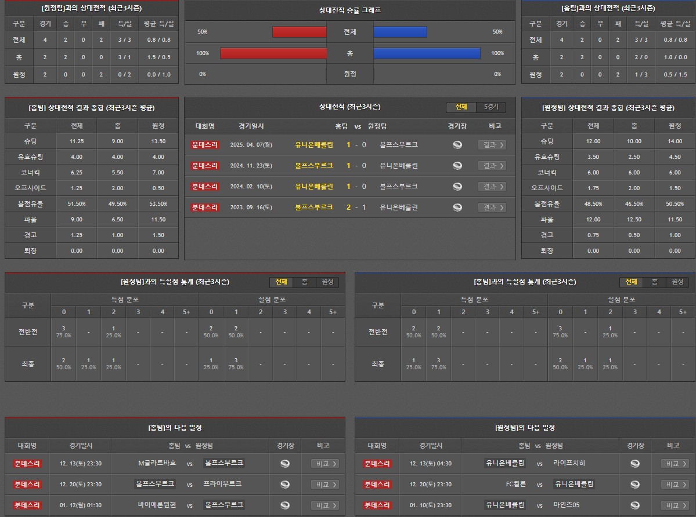Click stadium icon for FC쾰른 vs 유니온베를린
The image size is (696, 517).
(x=635, y=485)
